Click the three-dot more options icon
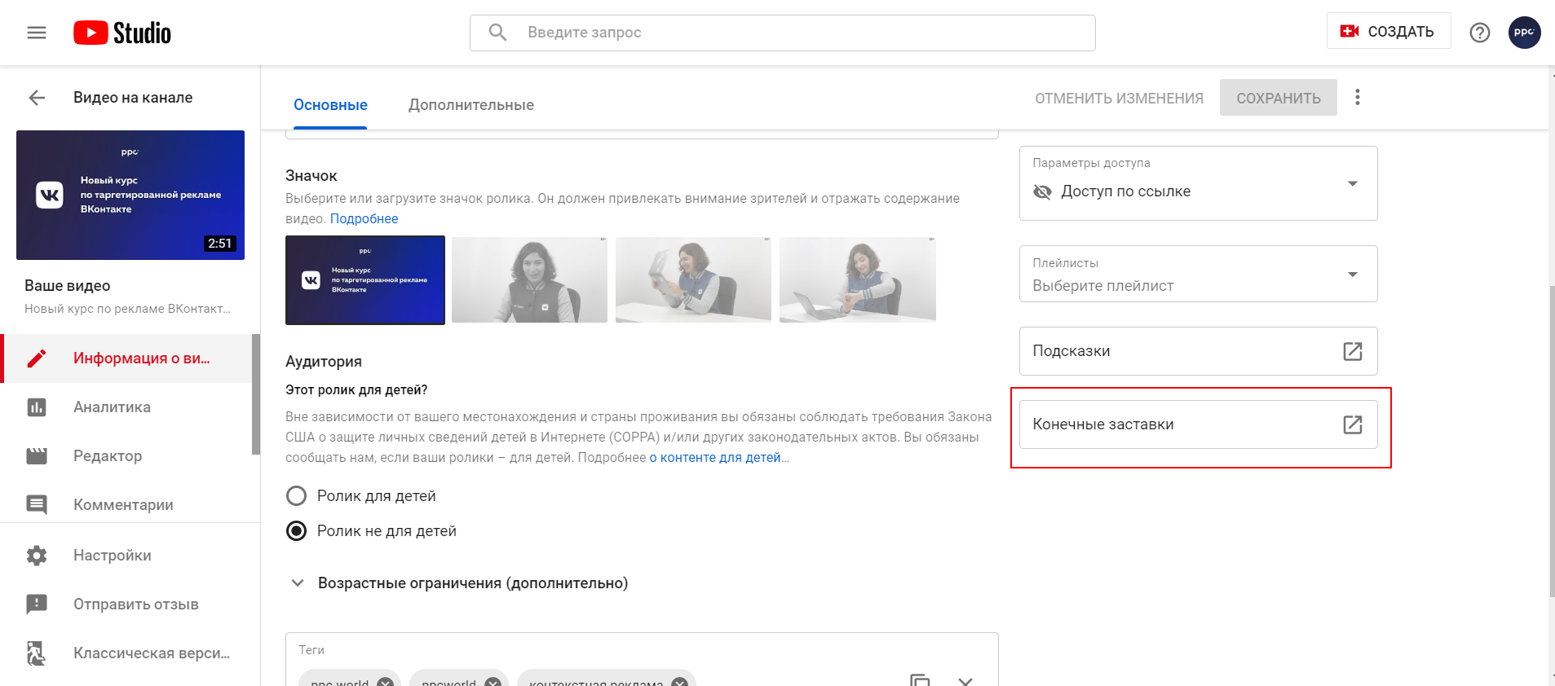The height and width of the screenshot is (686, 1555). click(x=1357, y=98)
